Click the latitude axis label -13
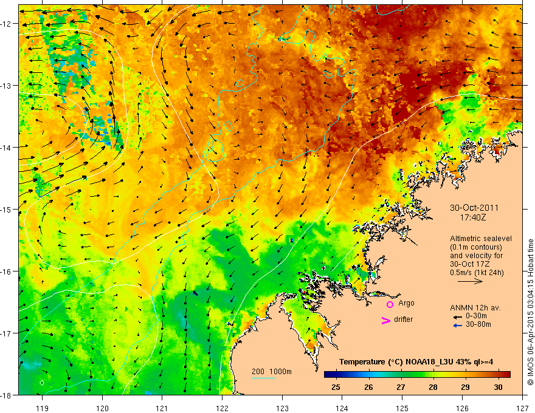Image resolution: width=535 pixels, height=413 pixels. 6,86
